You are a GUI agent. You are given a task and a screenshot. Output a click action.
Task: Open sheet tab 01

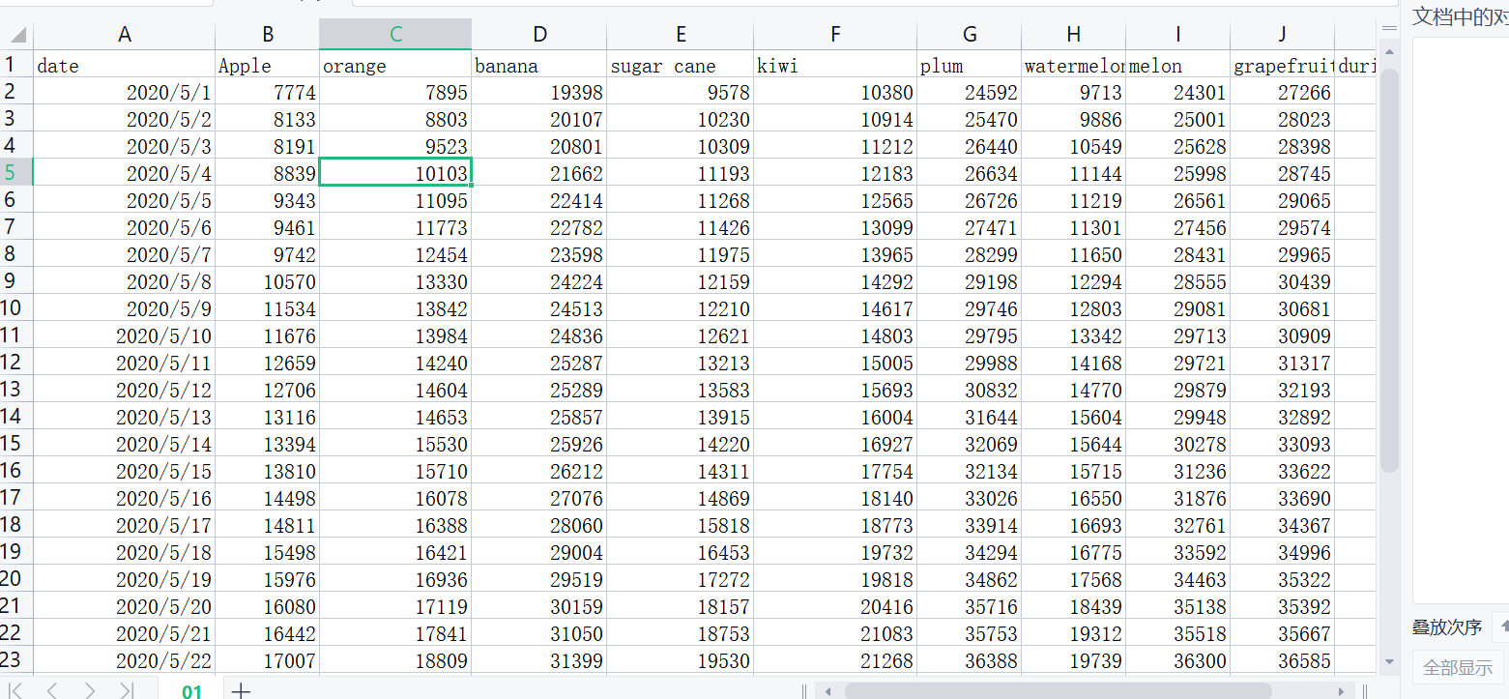(192, 690)
